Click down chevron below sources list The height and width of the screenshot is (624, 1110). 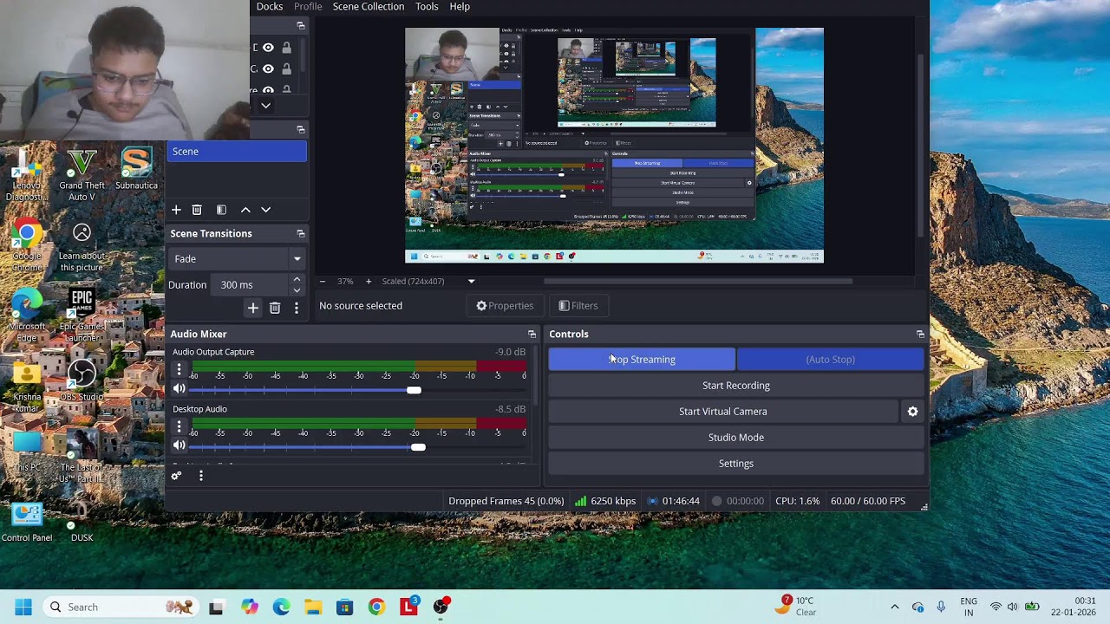click(265, 106)
